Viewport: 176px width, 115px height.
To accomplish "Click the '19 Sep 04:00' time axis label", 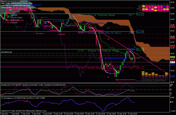I will click(79, 114).
